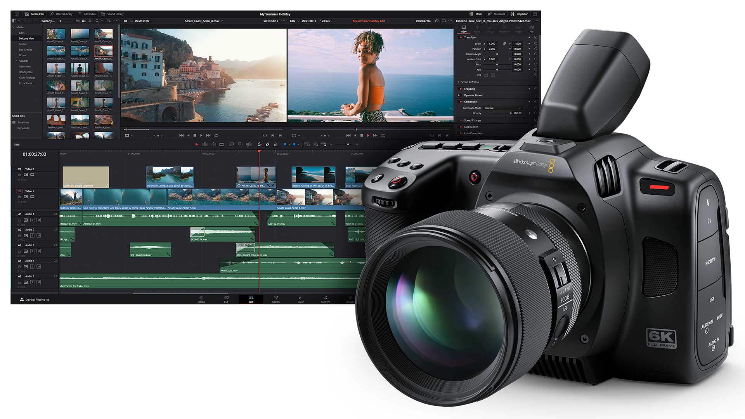The width and height of the screenshot is (745, 419).
Task: Open the Composite Mode dropdown
Action: click(x=503, y=108)
